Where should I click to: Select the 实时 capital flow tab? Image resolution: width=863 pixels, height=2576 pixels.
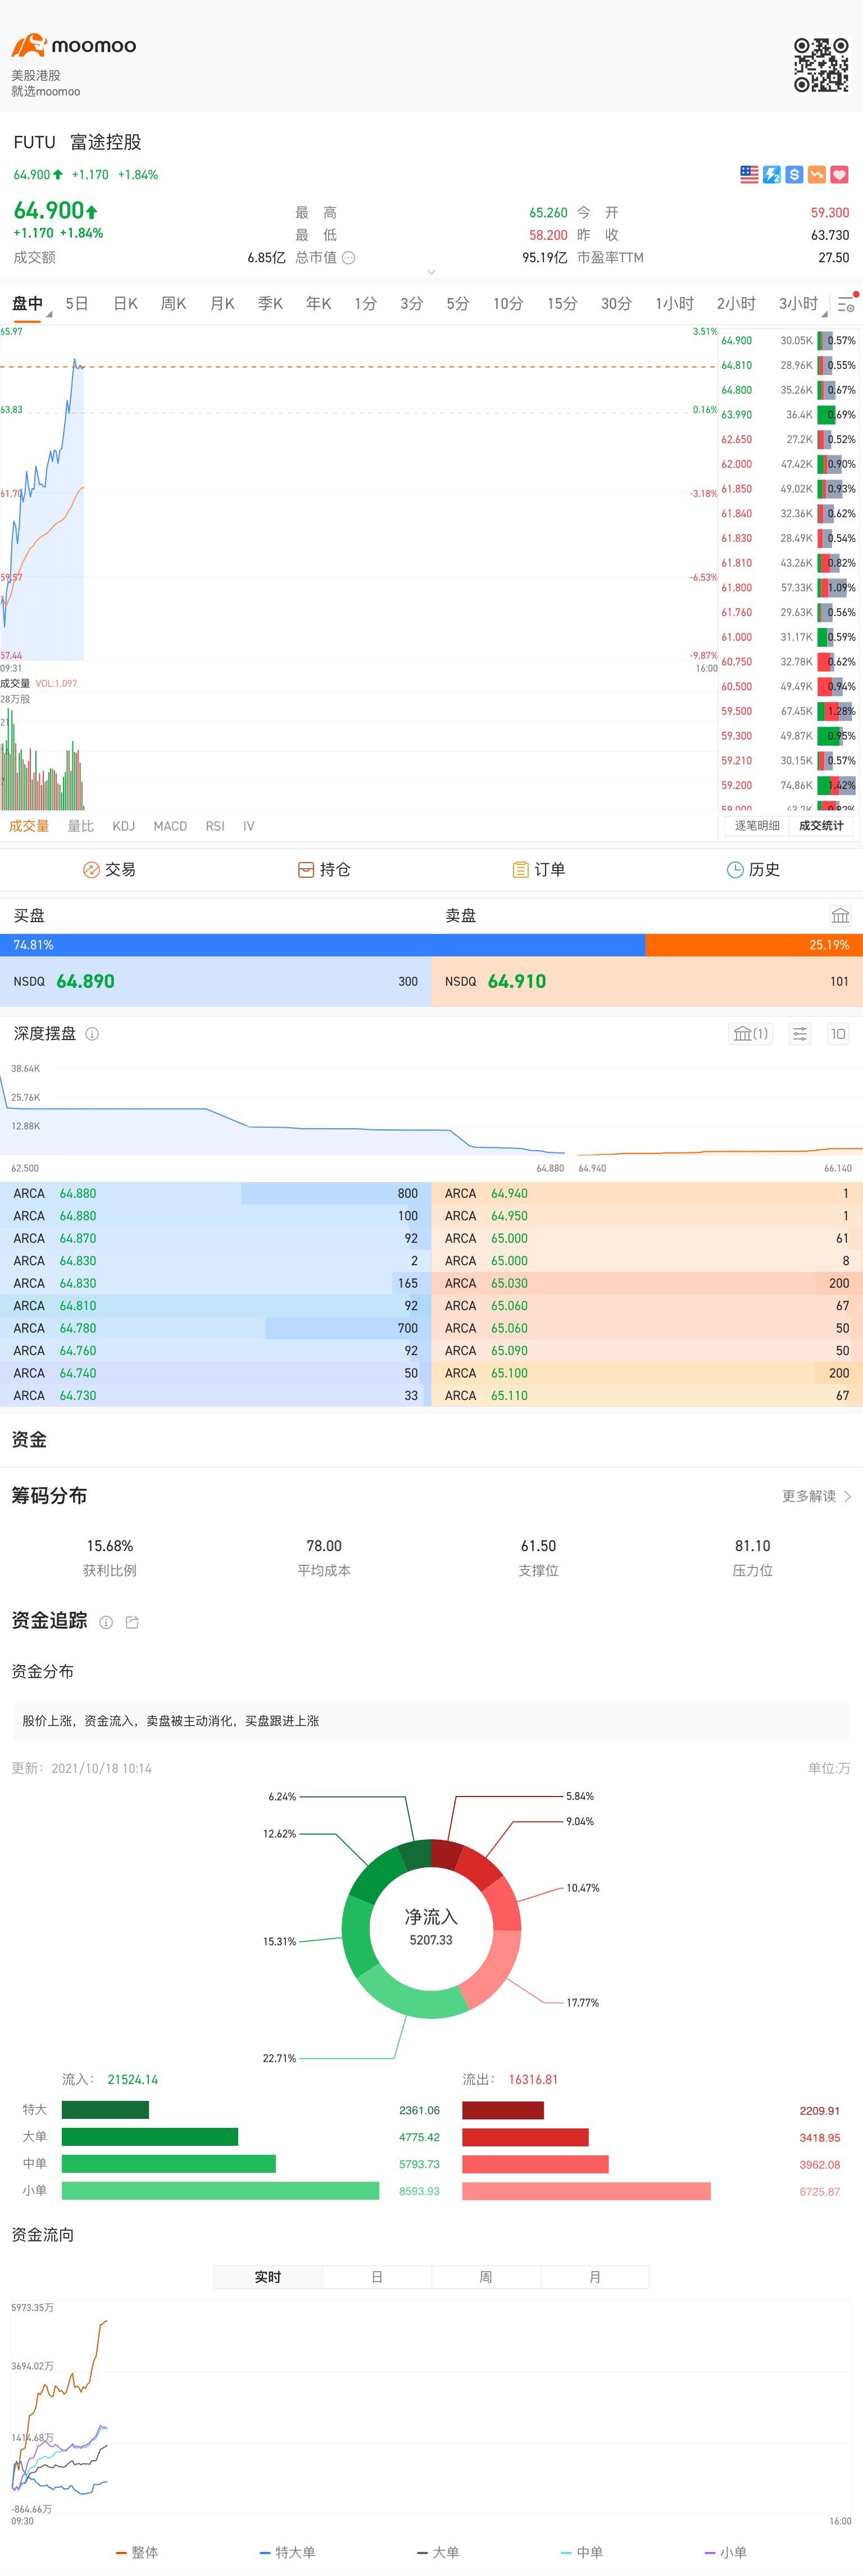[x=268, y=2277]
